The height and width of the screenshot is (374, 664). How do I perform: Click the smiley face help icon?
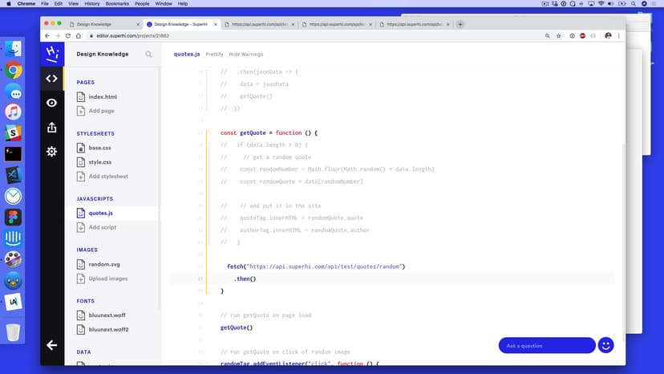[x=606, y=345]
